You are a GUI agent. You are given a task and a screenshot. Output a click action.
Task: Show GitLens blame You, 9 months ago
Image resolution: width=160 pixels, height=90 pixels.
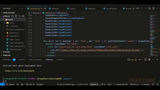[66, 84]
